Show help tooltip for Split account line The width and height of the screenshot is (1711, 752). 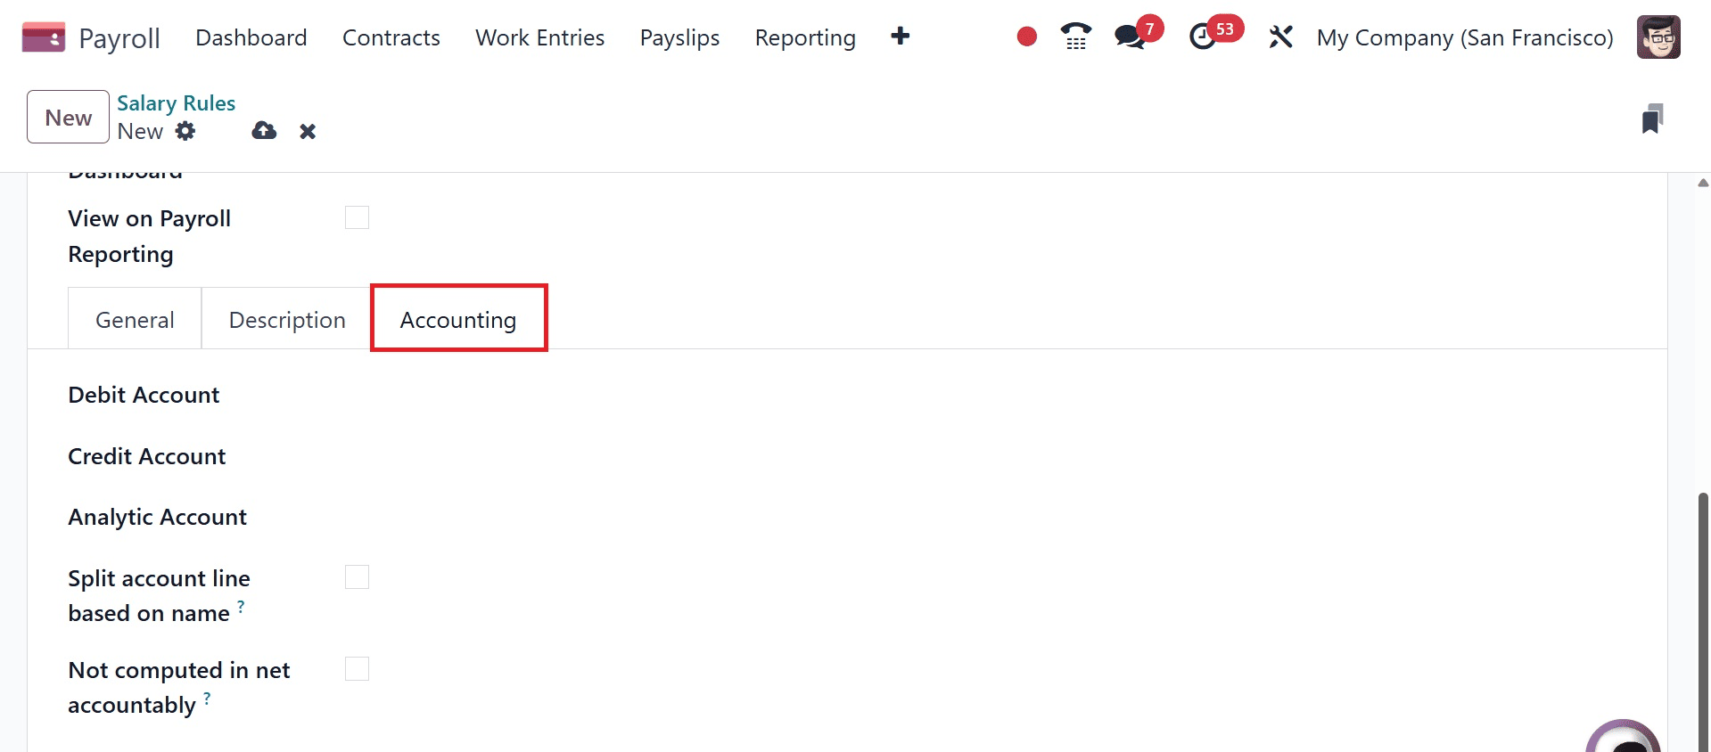[241, 606]
